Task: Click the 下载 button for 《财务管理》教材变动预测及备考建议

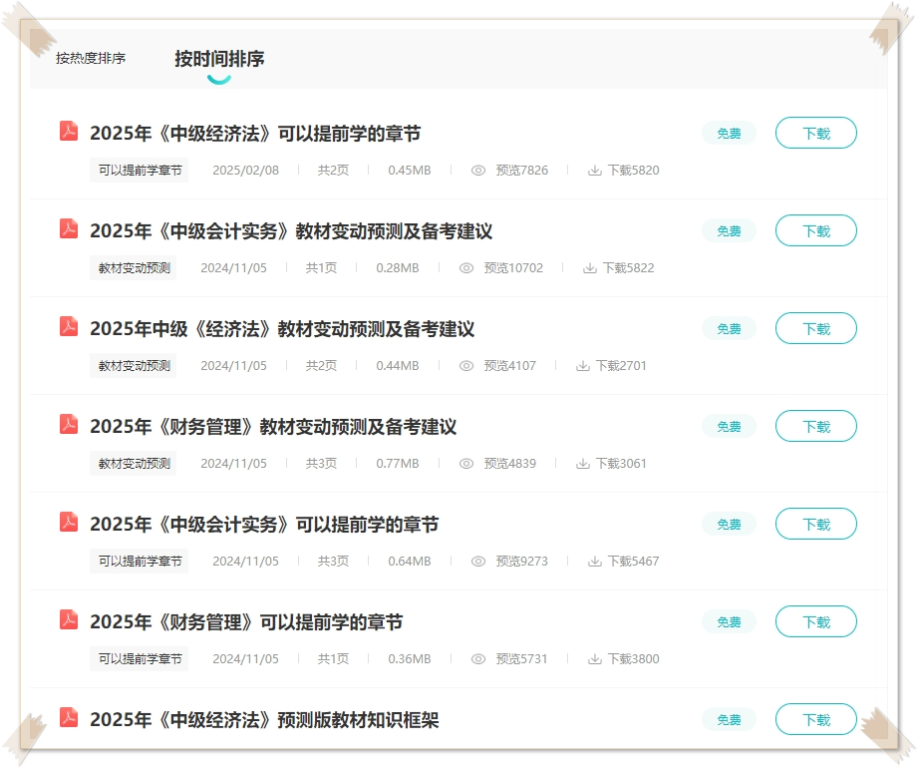Action: [x=815, y=425]
